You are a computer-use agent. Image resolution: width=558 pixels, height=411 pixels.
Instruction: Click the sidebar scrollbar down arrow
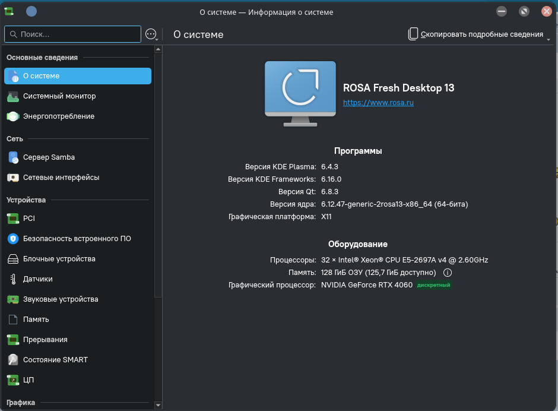[158, 405]
